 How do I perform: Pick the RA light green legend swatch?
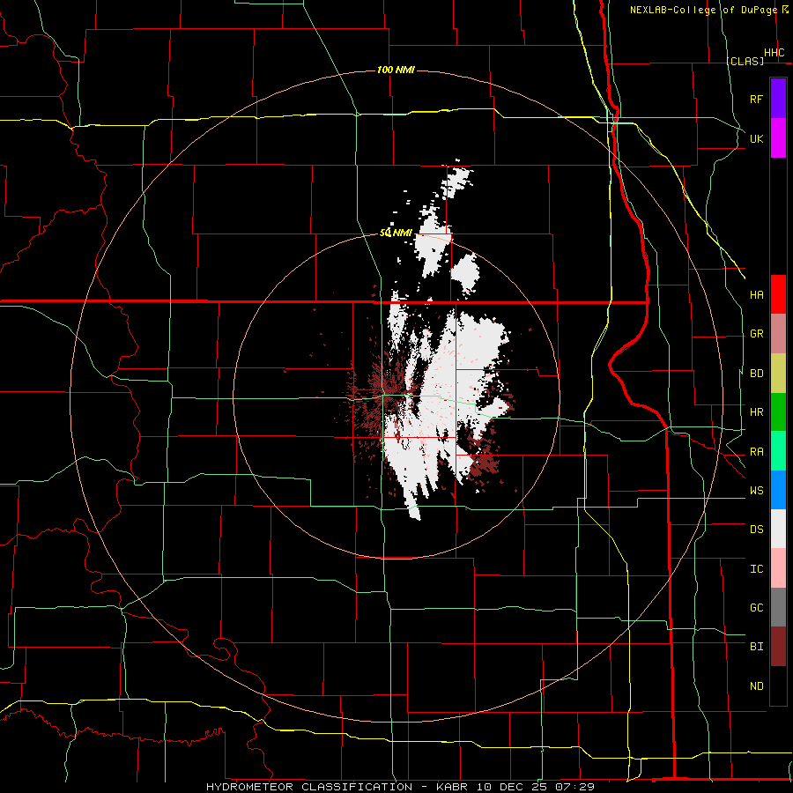pos(778,451)
